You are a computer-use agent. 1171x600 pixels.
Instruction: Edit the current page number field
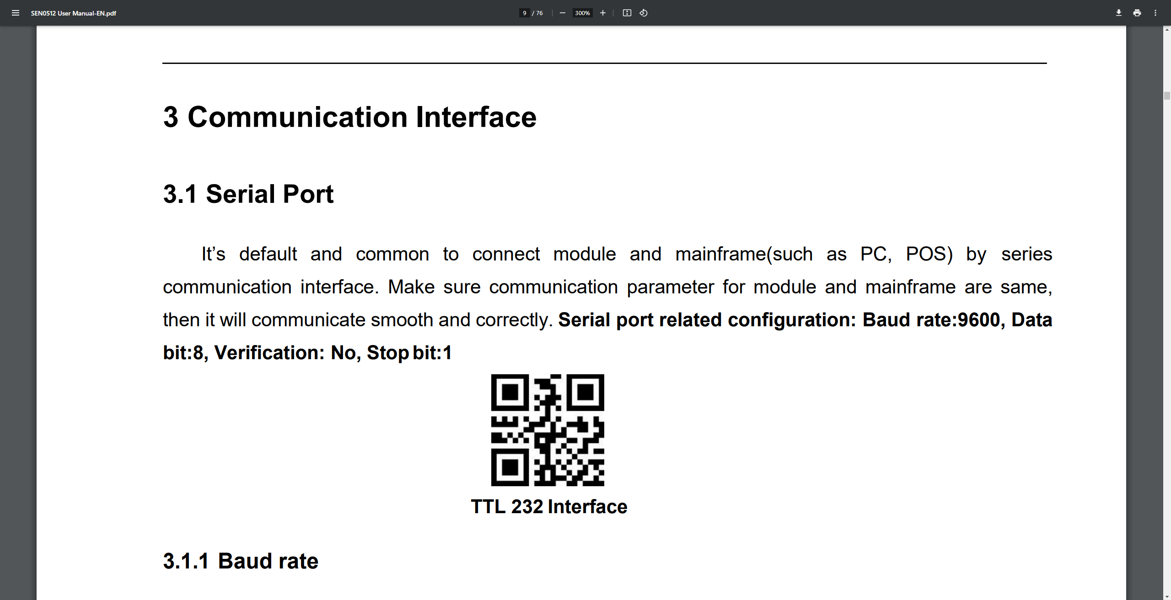525,13
